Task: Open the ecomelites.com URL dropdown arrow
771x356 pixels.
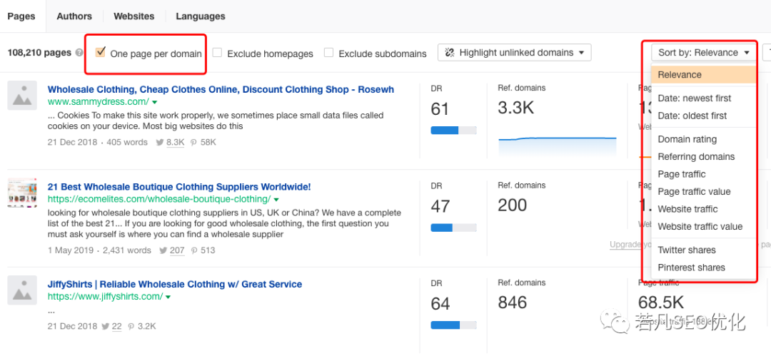Action: 276,200
